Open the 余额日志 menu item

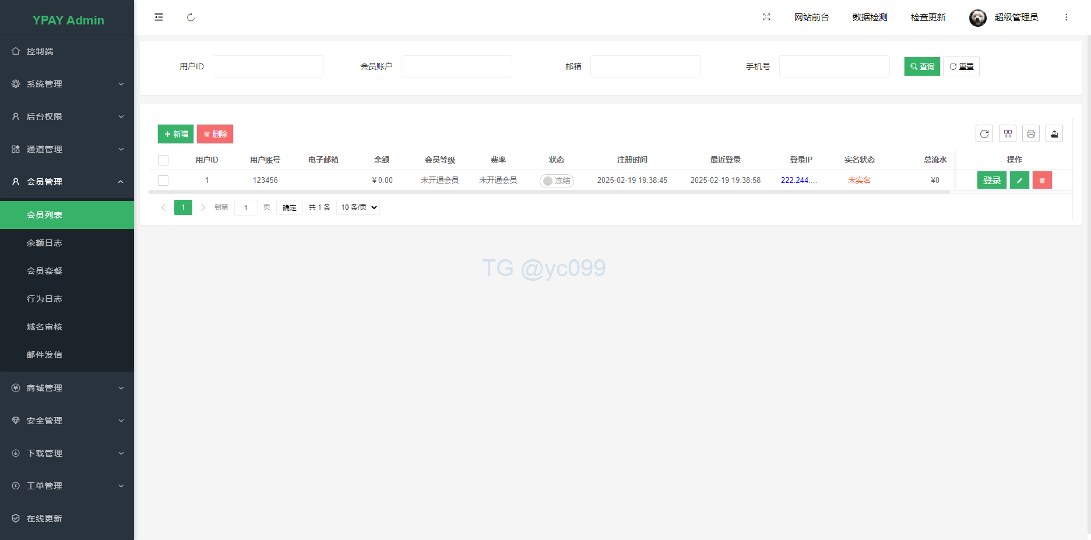pos(44,243)
